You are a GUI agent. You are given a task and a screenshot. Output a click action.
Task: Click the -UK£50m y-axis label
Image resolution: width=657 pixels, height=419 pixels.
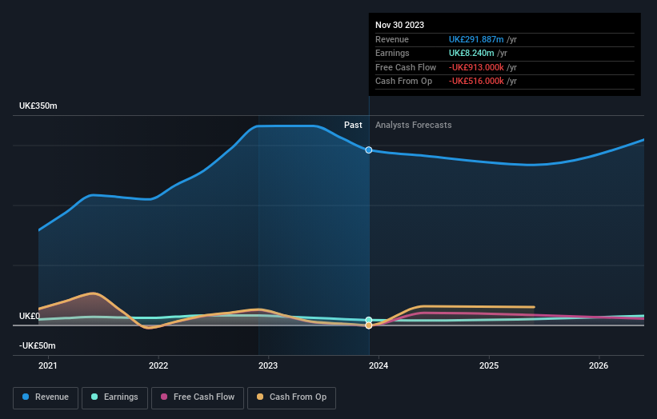[x=38, y=345]
